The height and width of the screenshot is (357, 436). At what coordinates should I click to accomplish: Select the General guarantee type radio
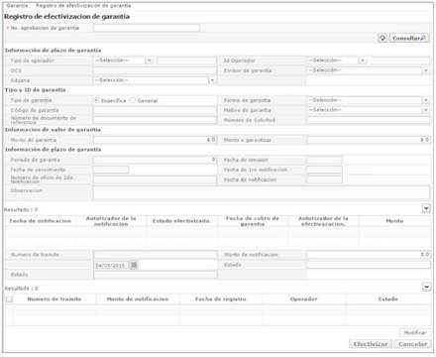point(133,100)
